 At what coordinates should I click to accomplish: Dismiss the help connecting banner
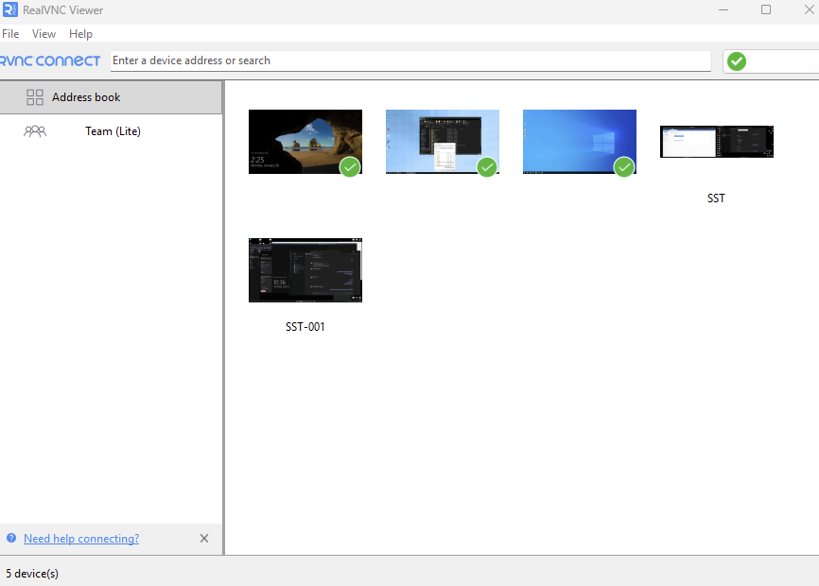204,539
